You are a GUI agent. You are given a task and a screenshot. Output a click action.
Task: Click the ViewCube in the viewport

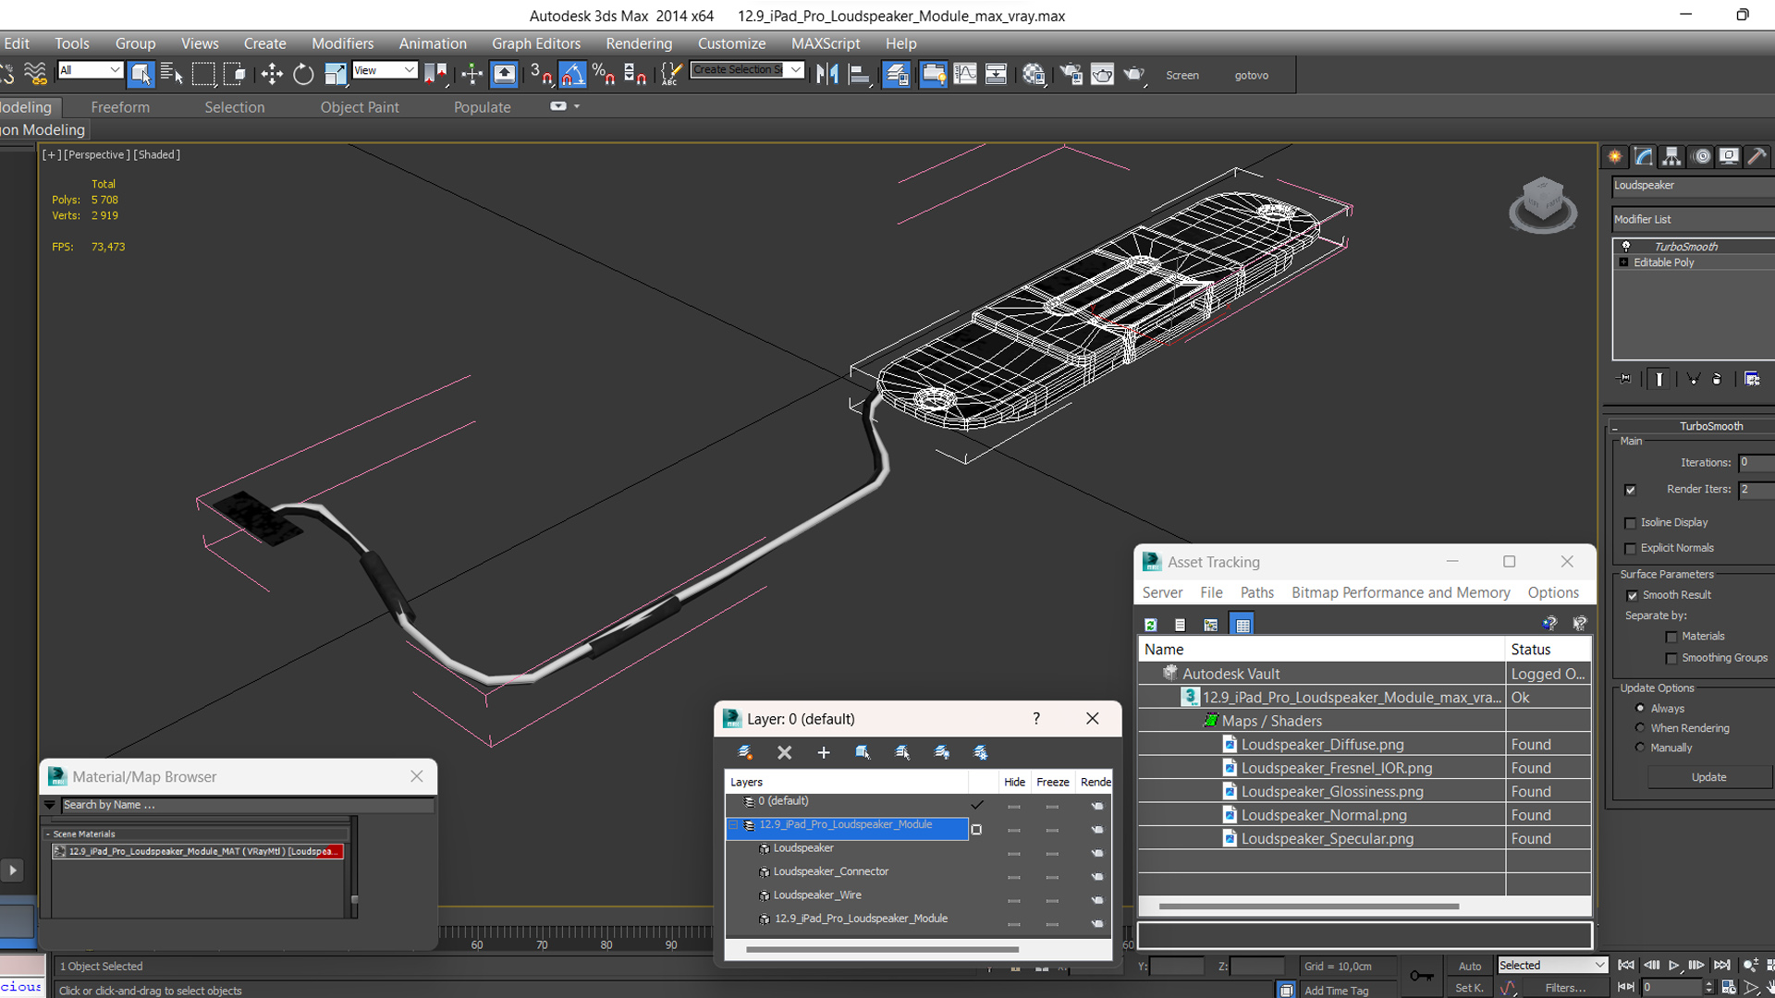[1542, 204]
